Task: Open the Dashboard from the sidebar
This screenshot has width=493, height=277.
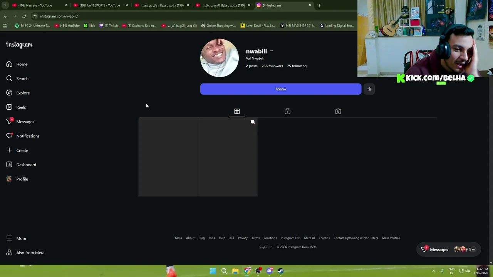Action: click(x=21, y=165)
